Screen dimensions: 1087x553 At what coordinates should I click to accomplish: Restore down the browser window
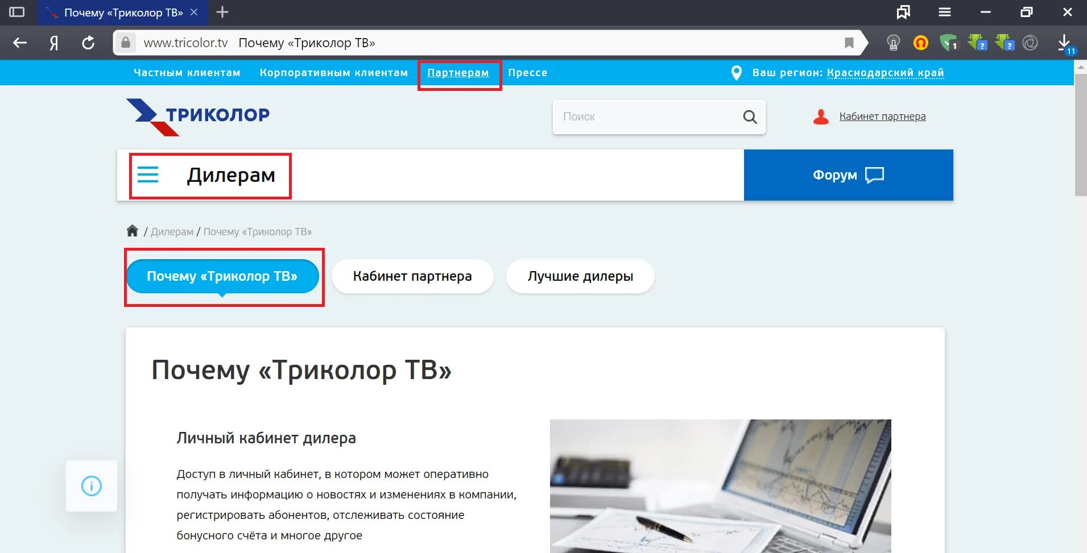click(x=1027, y=12)
